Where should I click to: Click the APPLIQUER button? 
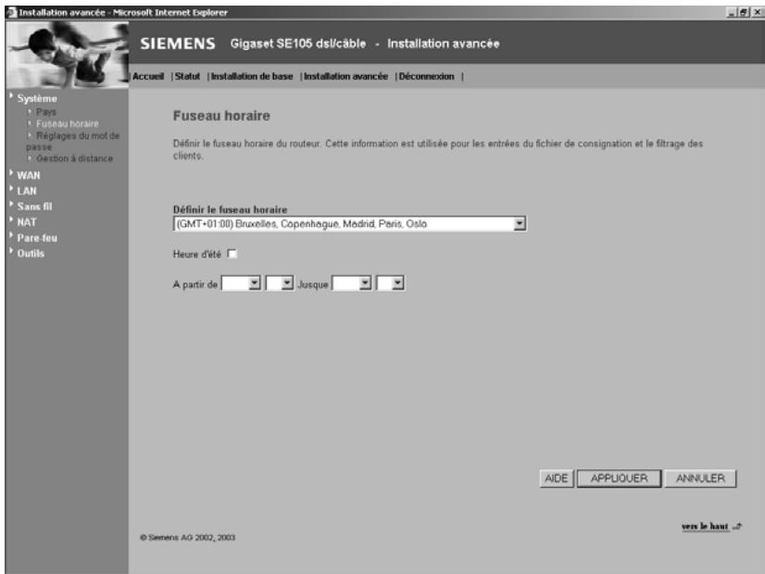(619, 479)
